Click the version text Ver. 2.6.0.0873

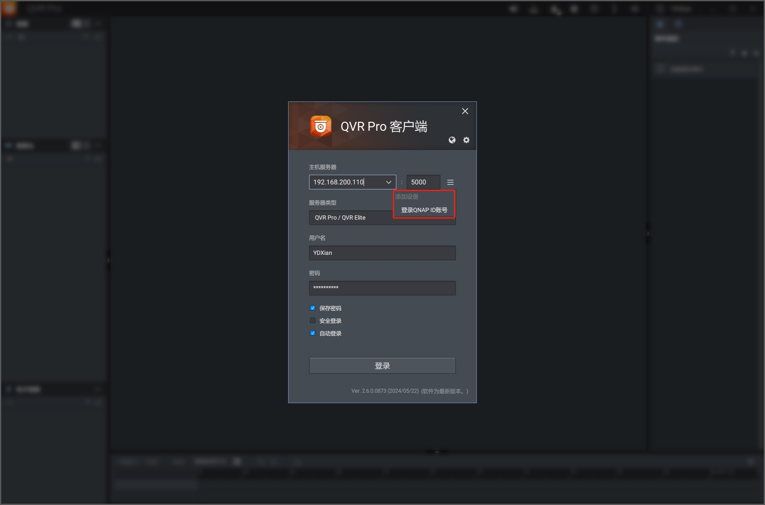385,391
